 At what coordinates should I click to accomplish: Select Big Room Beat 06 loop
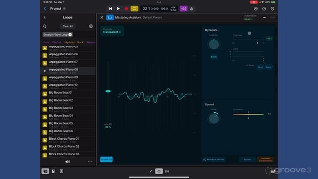point(68,133)
